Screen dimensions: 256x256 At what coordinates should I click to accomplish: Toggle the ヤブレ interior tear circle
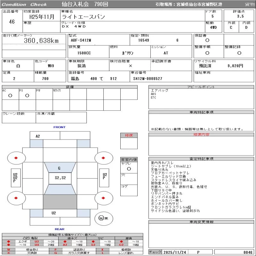[x=129, y=169]
